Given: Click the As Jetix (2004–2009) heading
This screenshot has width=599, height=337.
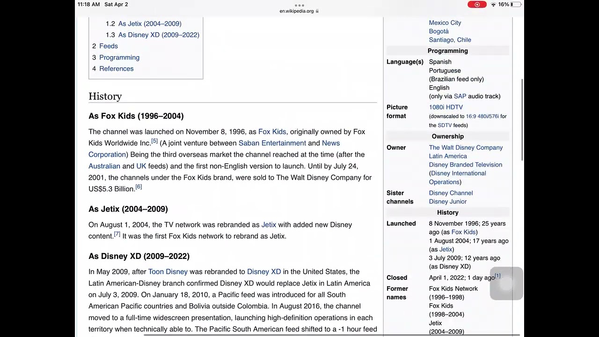Looking at the screenshot, I should pyautogui.click(x=128, y=209).
